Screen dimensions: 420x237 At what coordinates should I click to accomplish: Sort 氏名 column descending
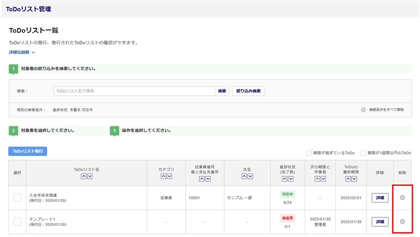[x=250, y=177]
